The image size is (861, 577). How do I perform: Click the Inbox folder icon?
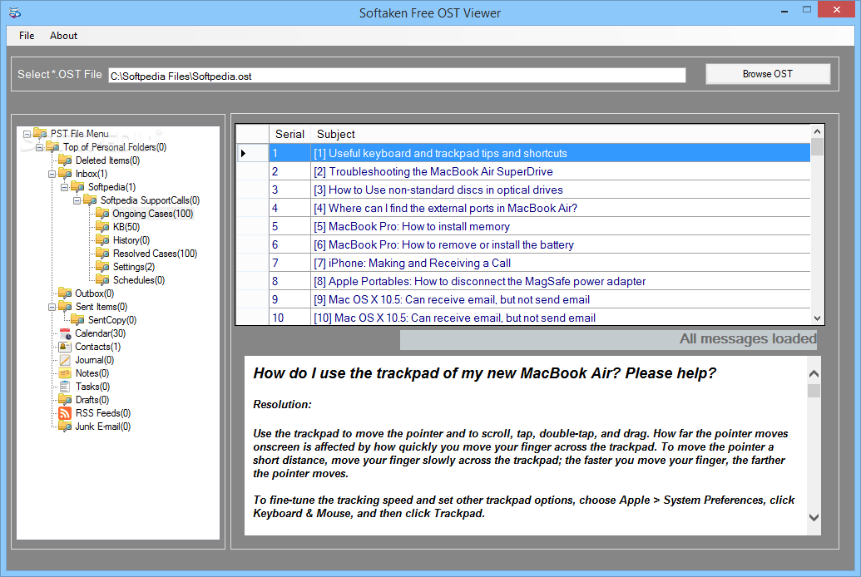coord(65,174)
